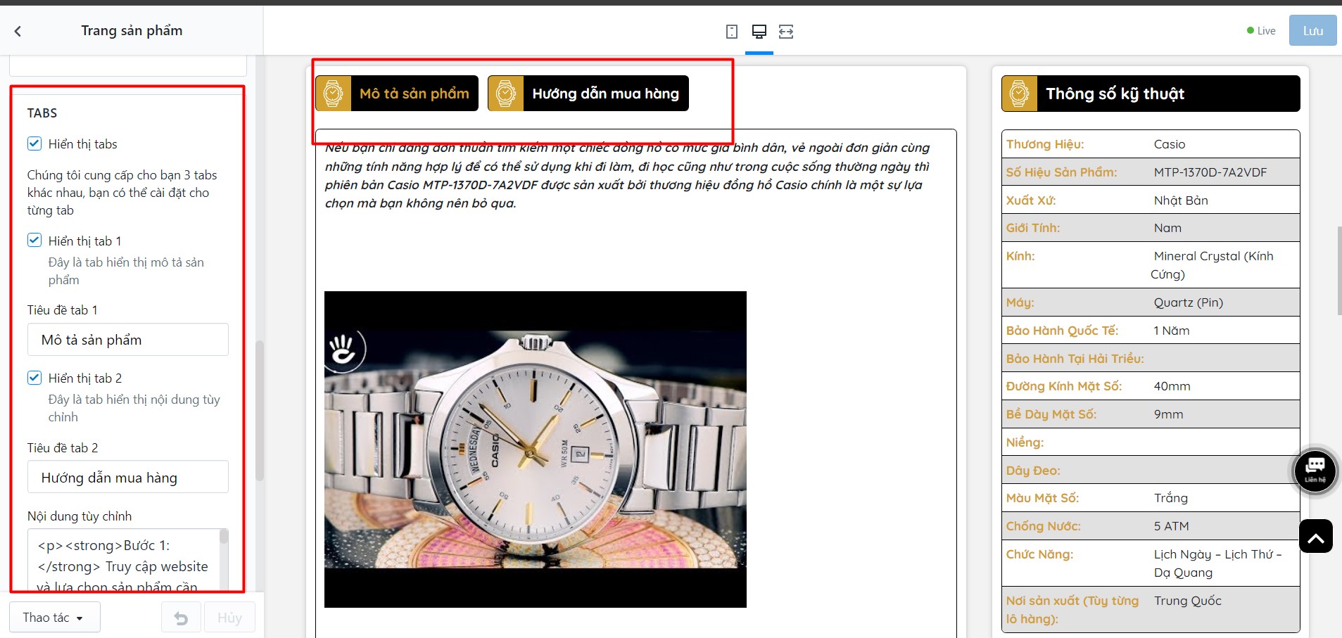This screenshot has width=1342, height=638.
Task: Click the settings sidebar scrollbar
Action: [x=259, y=410]
